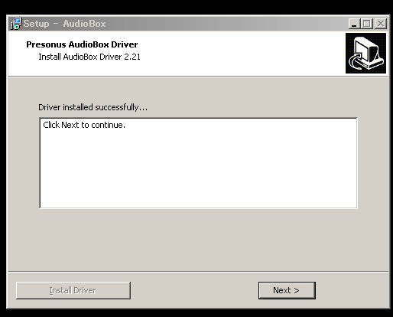Screen dimensions: 393x317
Task: Click the 'Setup - AudioBox' title bar text
Action: (64, 24)
